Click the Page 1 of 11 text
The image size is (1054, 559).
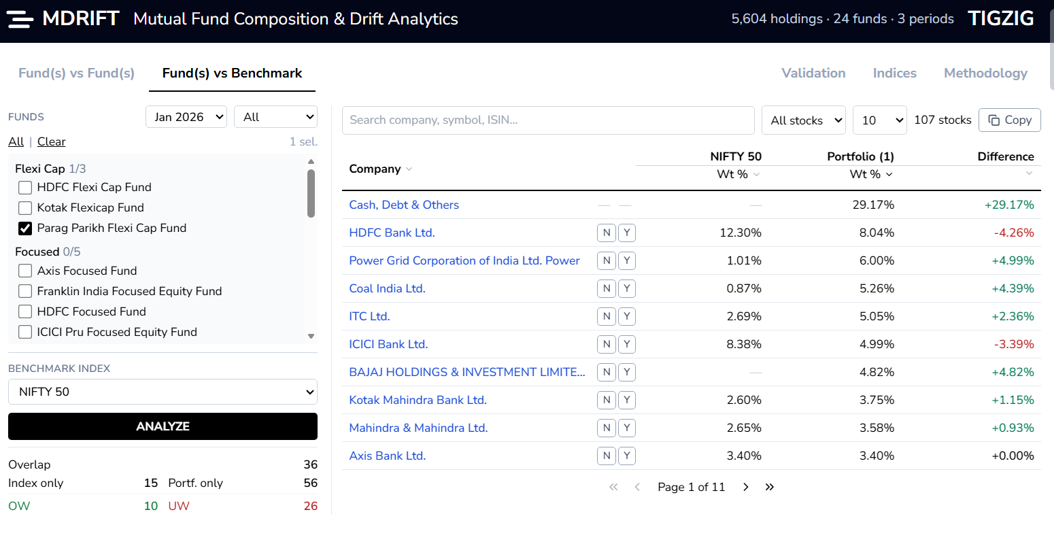tap(691, 487)
